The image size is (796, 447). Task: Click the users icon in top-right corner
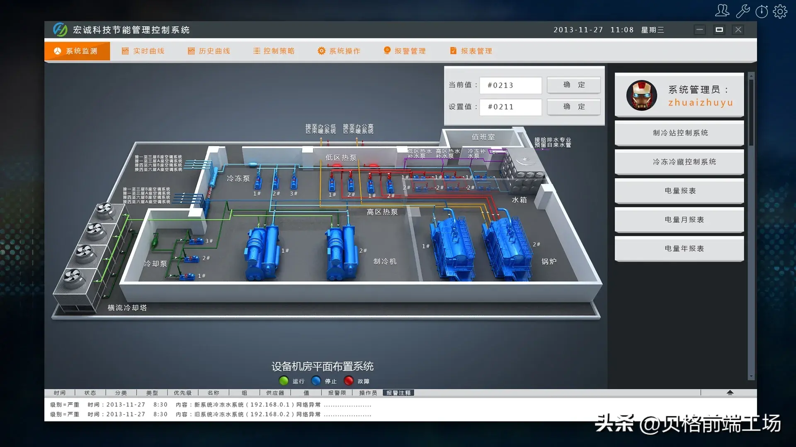point(722,11)
